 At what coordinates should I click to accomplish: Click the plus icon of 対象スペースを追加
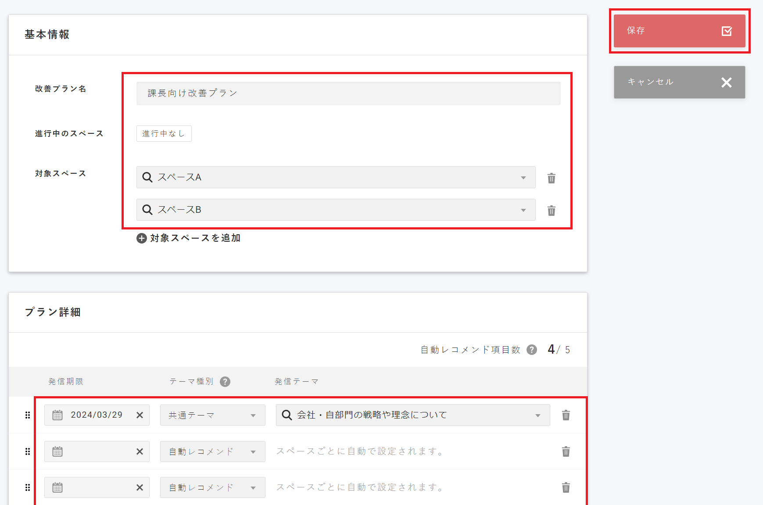click(x=142, y=238)
